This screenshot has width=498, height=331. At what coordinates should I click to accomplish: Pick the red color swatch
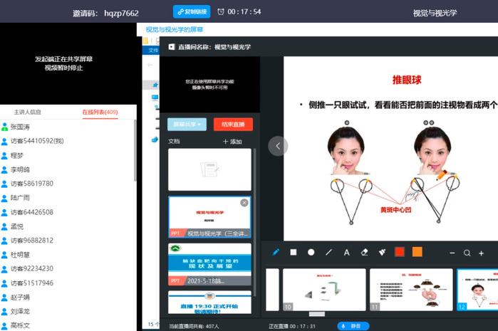coord(400,252)
